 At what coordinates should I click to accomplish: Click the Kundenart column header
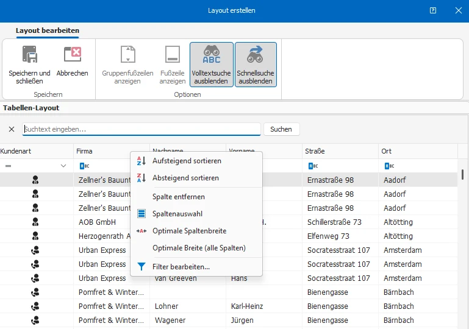[37, 151]
